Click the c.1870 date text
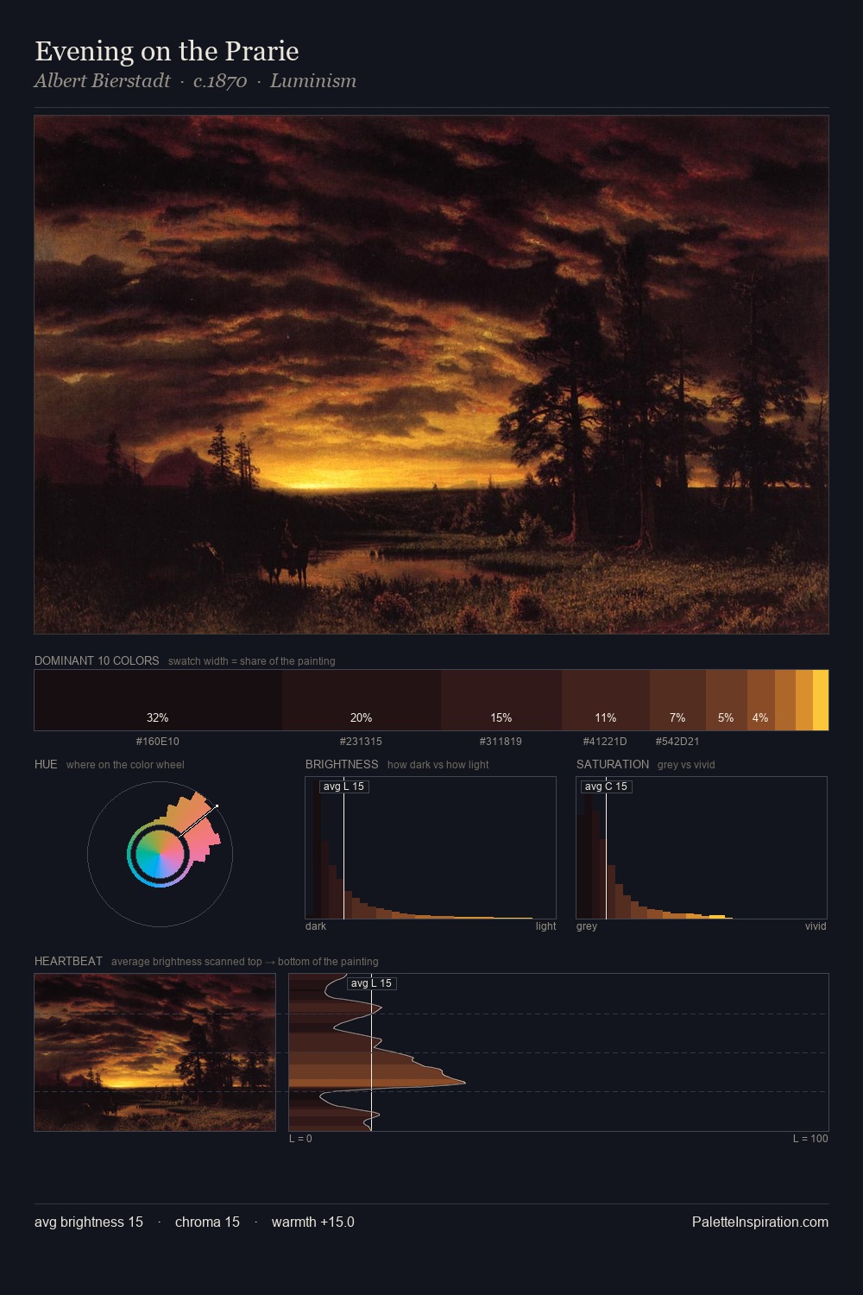This screenshot has width=863, height=1295. 220,81
